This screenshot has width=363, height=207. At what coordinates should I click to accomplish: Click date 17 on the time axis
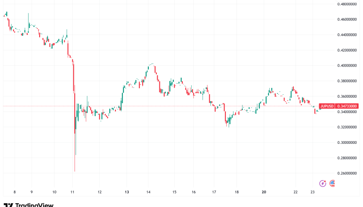215,192
